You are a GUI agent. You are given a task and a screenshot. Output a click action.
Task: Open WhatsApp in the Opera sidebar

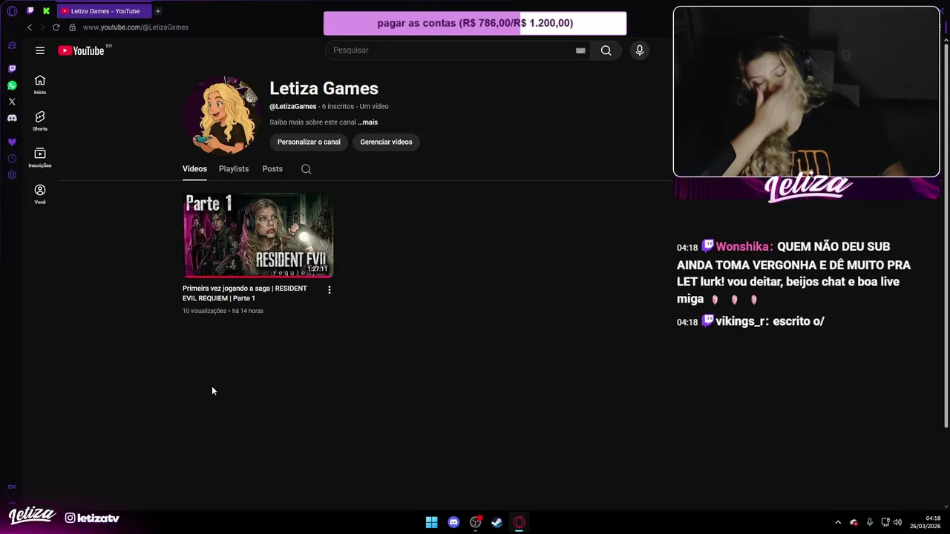tap(12, 85)
